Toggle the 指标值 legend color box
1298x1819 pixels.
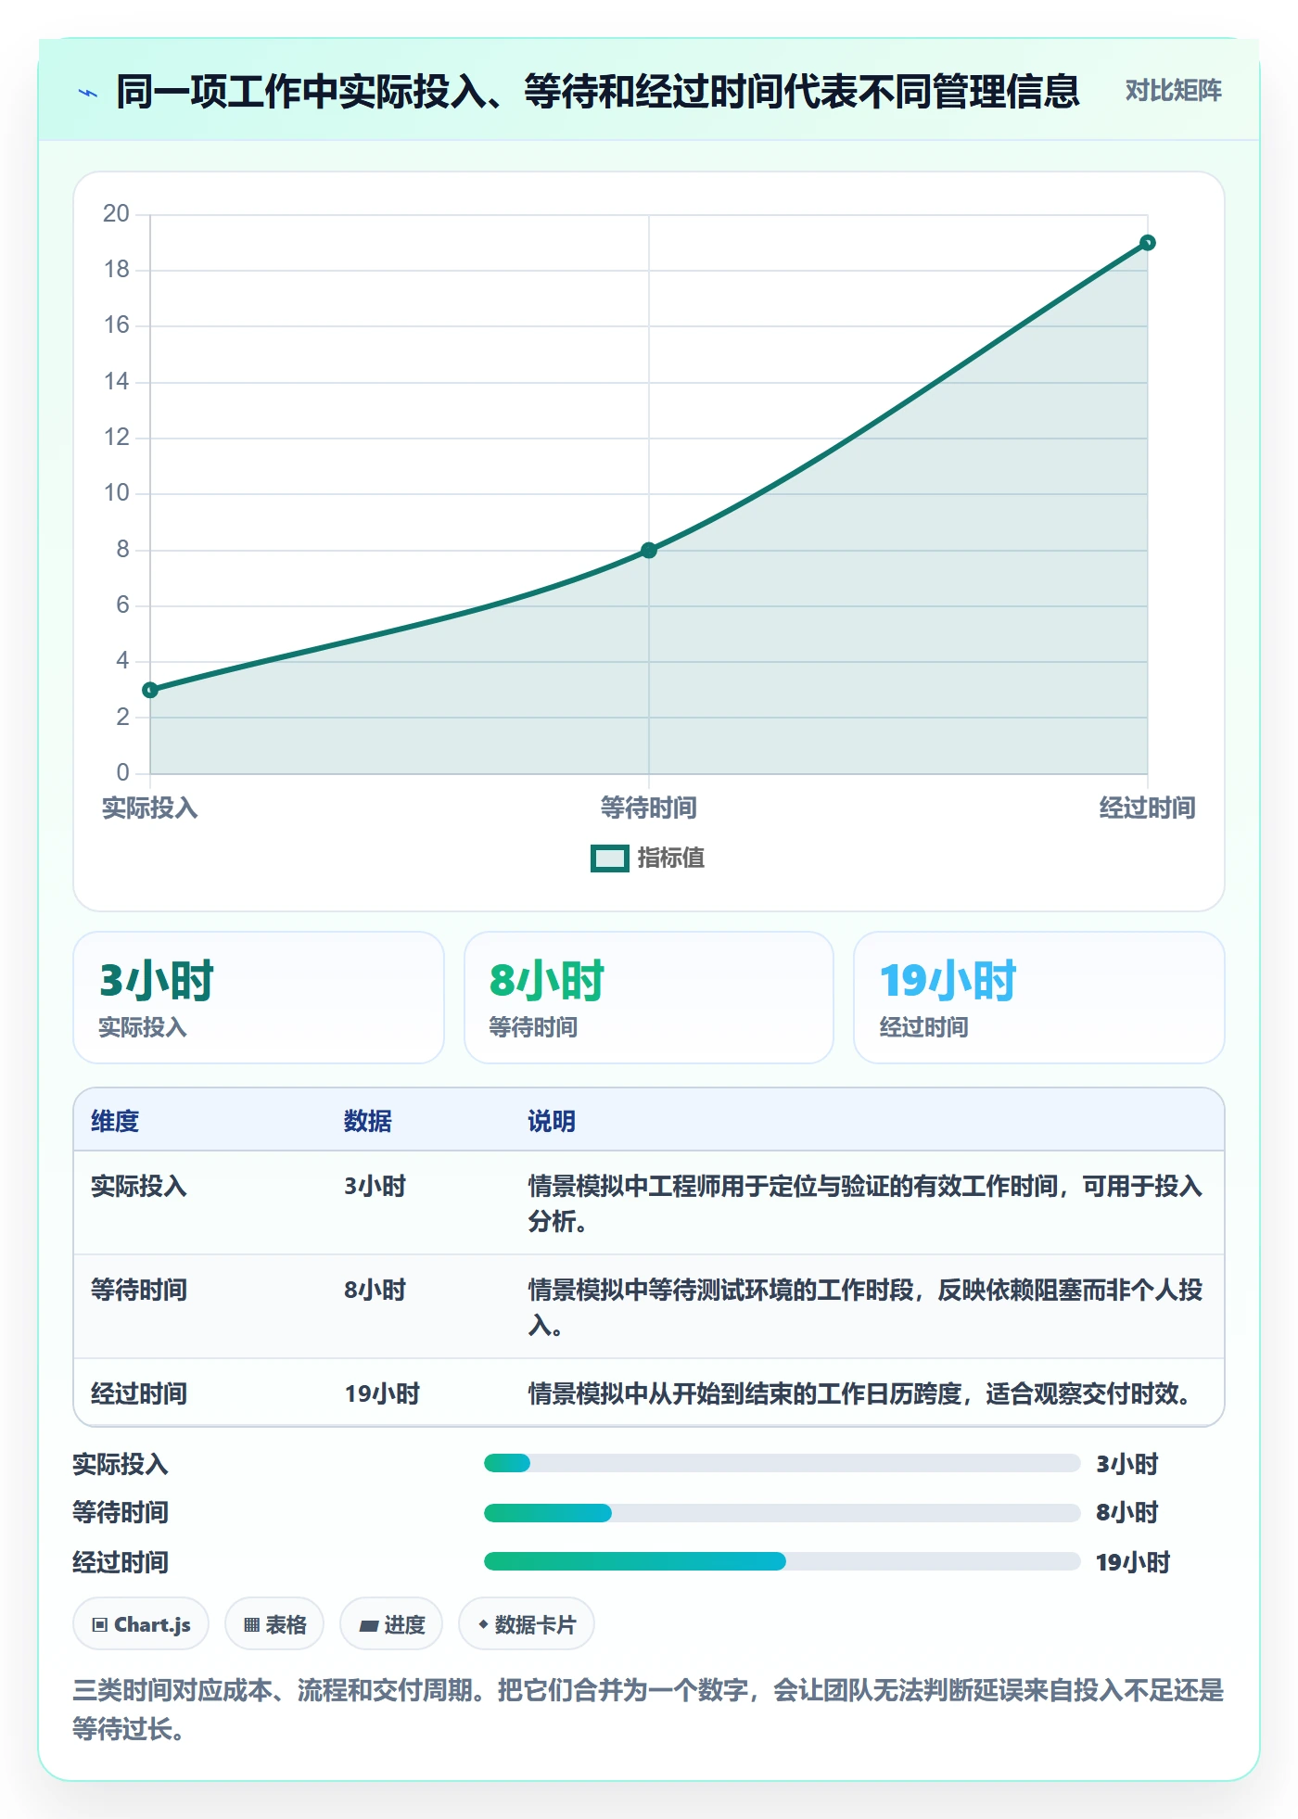[x=610, y=859]
